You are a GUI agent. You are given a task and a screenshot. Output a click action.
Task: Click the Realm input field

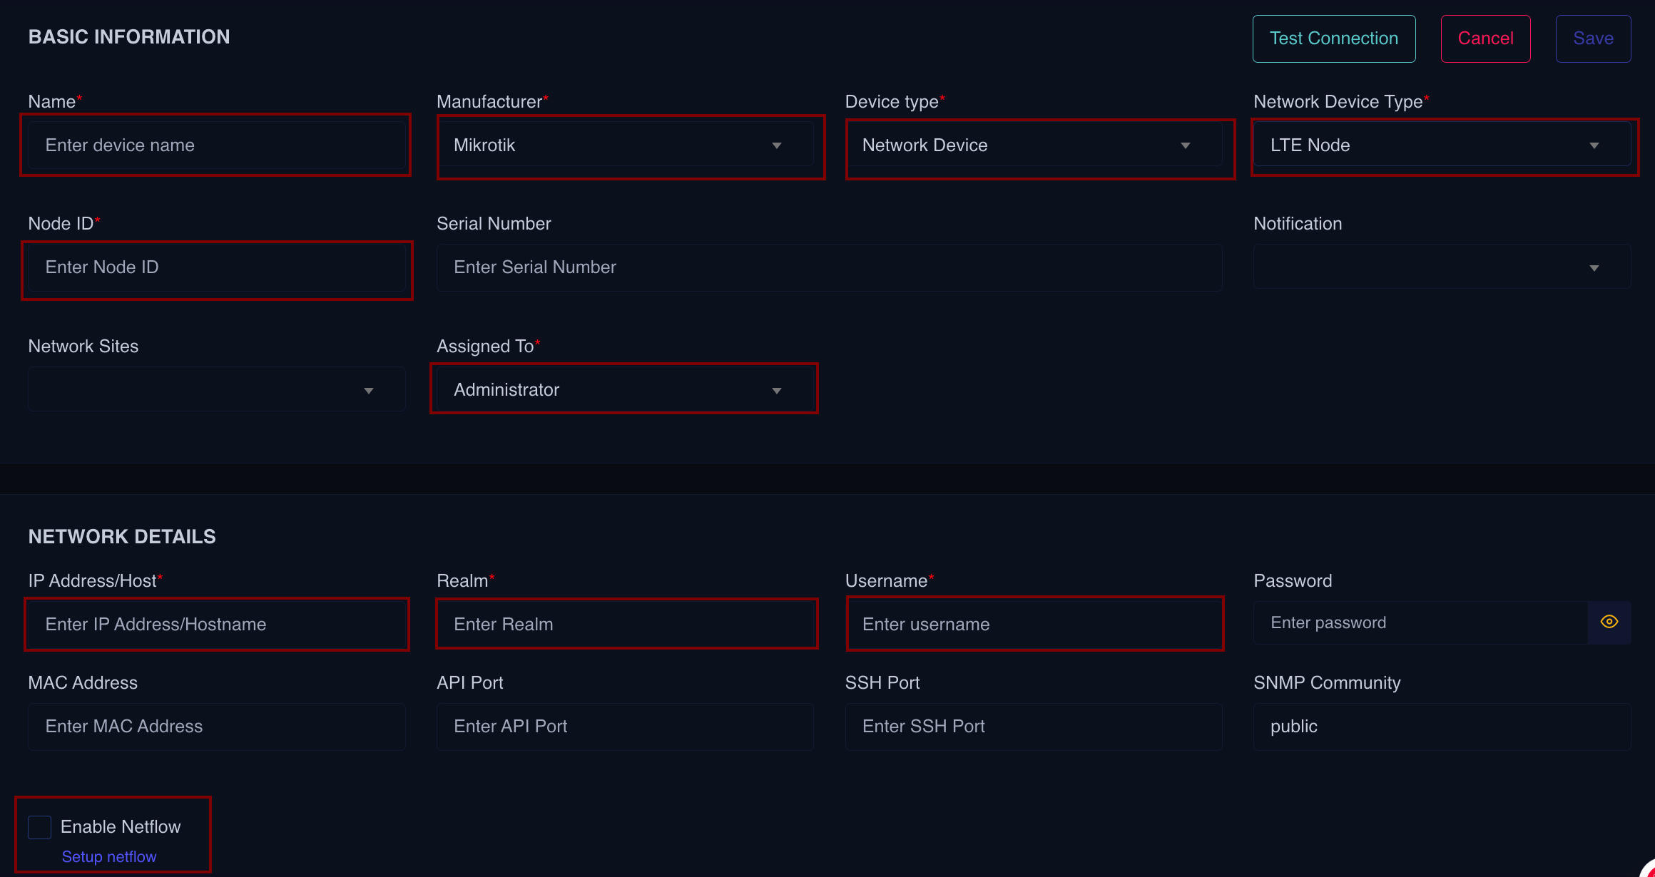coord(625,625)
